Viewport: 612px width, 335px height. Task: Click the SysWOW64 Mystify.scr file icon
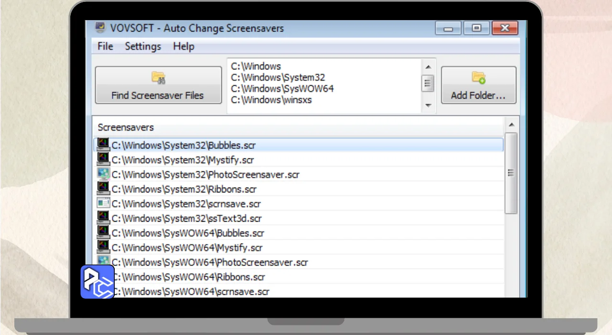[x=103, y=247]
